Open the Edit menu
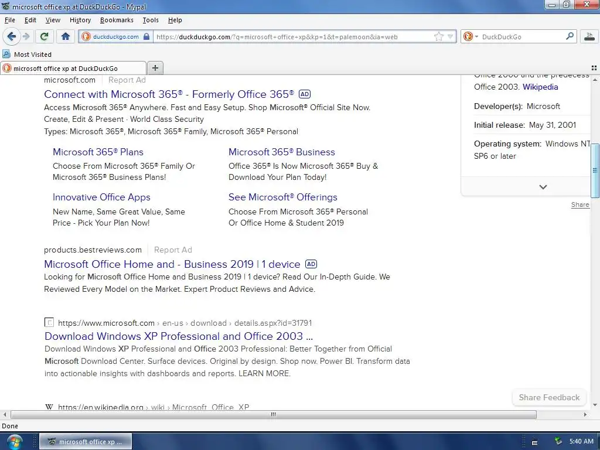The width and height of the screenshot is (600, 450). (x=30, y=20)
